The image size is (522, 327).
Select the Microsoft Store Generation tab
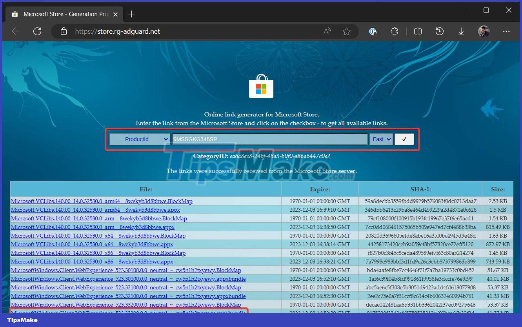click(63, 14)
